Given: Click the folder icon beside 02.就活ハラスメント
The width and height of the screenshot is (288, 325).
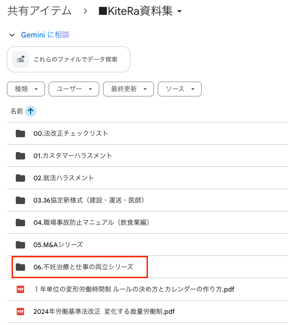Looking at the screenshot, I should click(x=20, y=178).
